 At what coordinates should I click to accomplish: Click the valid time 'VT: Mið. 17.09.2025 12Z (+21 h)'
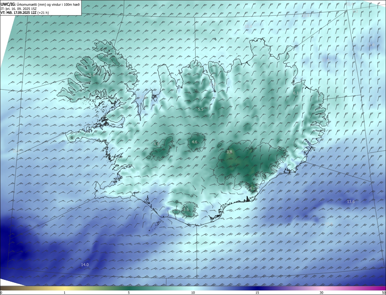(x=25, y=13)
